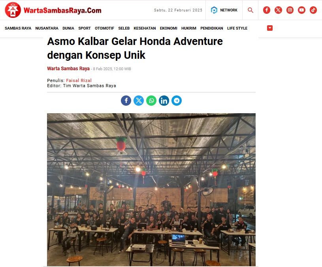This screenshot has width=322, height=267.
Task: Open the header X social icon
Action: point(278,10)
